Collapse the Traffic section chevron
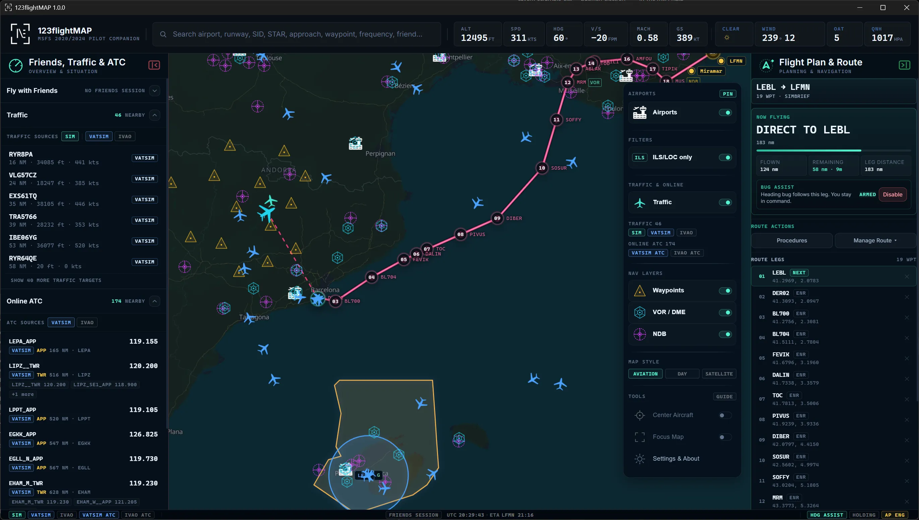This screenshot has height=520, width=919. coord(155,115)
